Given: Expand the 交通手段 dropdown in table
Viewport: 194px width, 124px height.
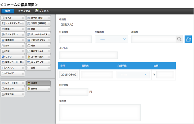Looking at the screenshot, I should (133, 75).
